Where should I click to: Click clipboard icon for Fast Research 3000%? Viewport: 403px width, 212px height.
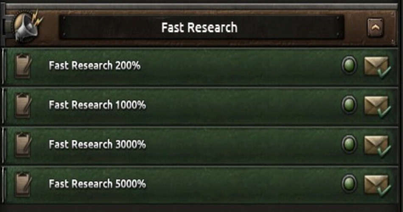pyautogui.click(x=22, y=145)
